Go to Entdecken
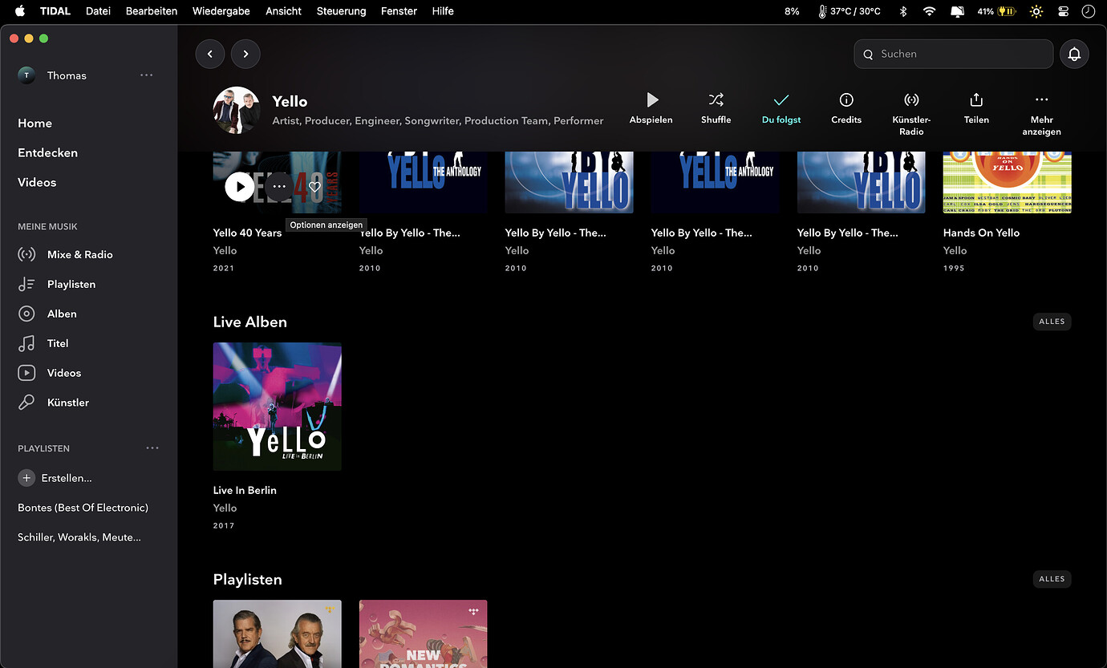This screenshot has height=668, width=1107. (x=47, y=152)
